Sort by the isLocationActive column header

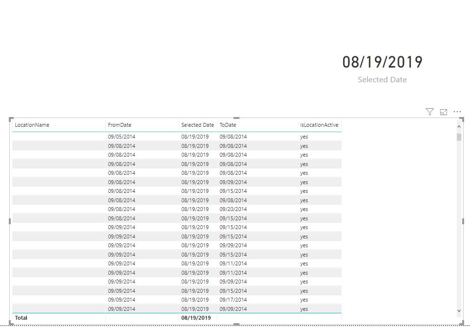pyautogui.click(x=319, y=125)
